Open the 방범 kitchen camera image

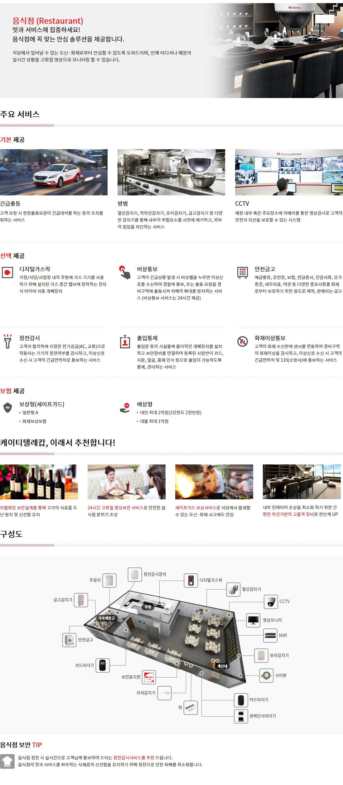click(x=171, y=172)
